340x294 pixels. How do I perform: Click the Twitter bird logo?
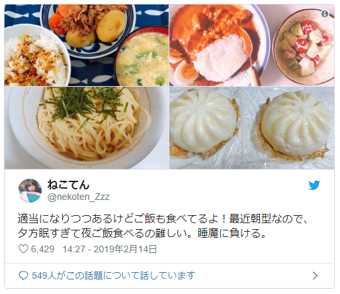pyautogui.click(x=314, y=185)
